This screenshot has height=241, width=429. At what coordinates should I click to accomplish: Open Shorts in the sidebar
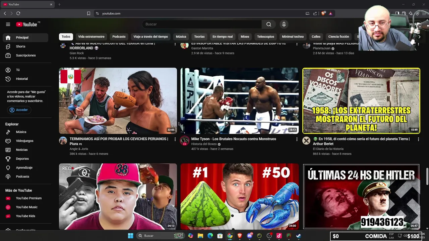coord(25,47)
